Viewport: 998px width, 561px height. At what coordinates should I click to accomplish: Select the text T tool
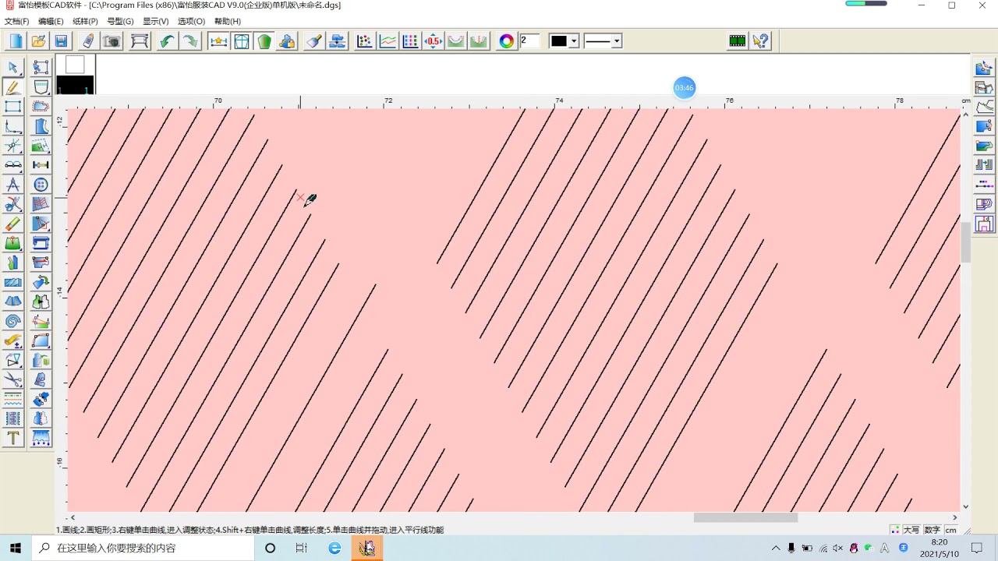coord(13,438)
